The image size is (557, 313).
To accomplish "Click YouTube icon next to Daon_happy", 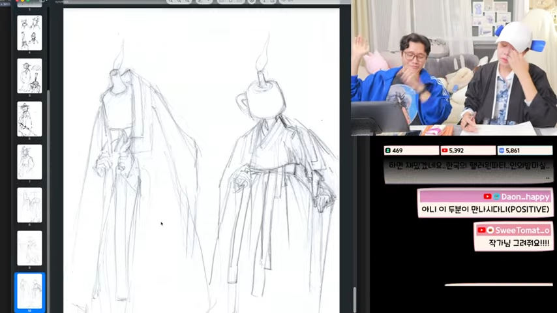I will 487,196.
